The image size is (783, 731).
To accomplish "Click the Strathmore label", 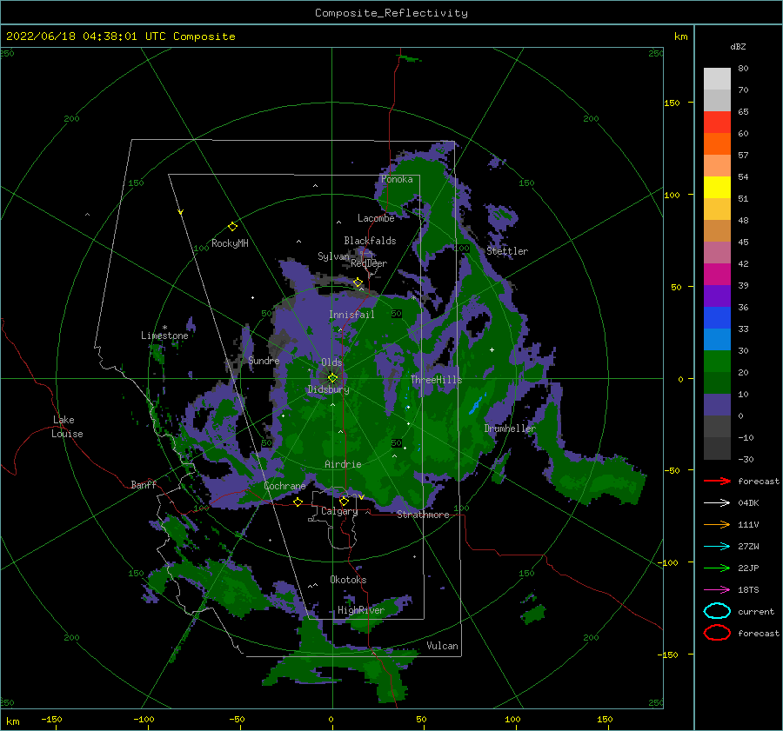I will [423, 515].
